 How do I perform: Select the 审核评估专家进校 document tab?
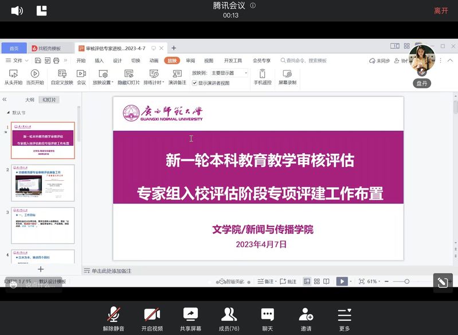[x=115, y=48]
